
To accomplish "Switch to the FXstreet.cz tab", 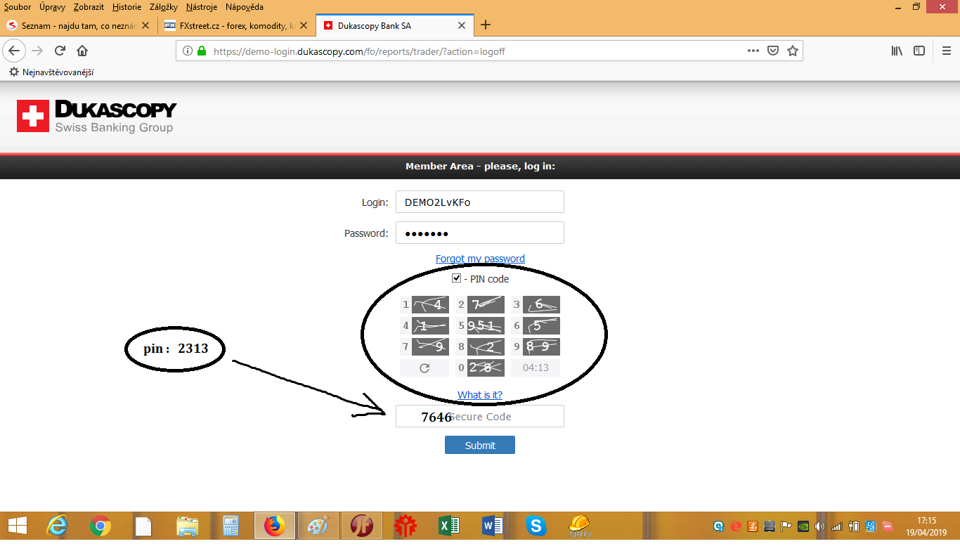I will pos(235,25).
